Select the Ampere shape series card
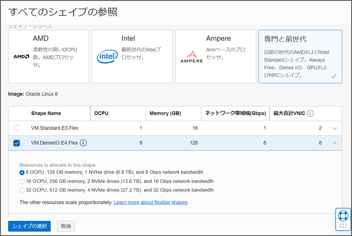The height and width of the screenshot is (236, 352). pyautogui.click(x=216, y=57)
